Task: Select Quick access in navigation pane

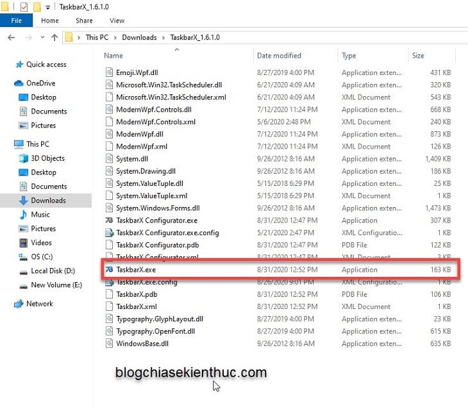Action: point(46,65)
